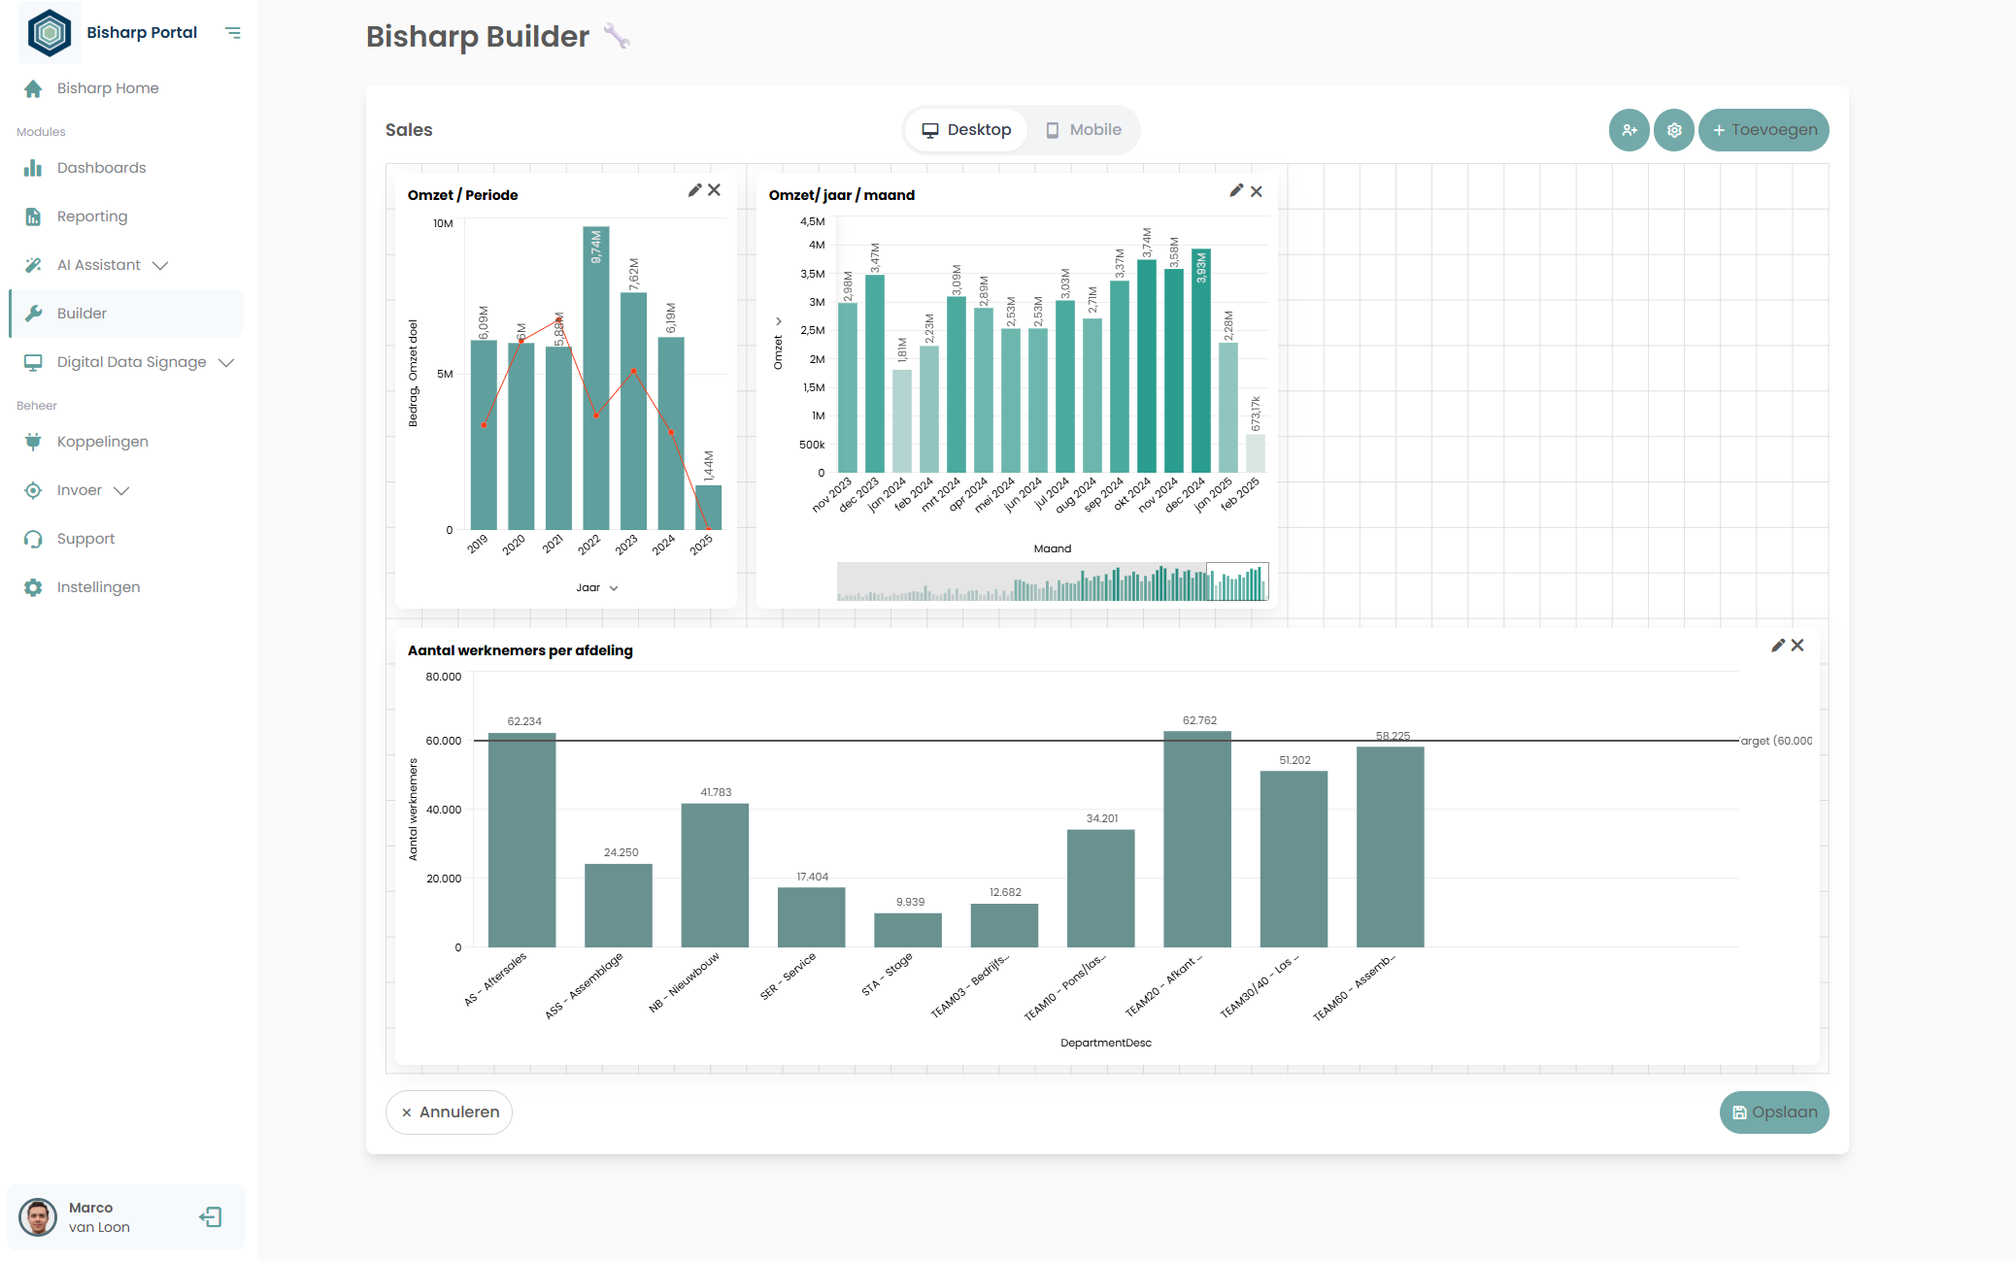The height and width of the screenshot is (1261, 2016).
Task: Click the add user icon button
Action: click(1629, 130)
